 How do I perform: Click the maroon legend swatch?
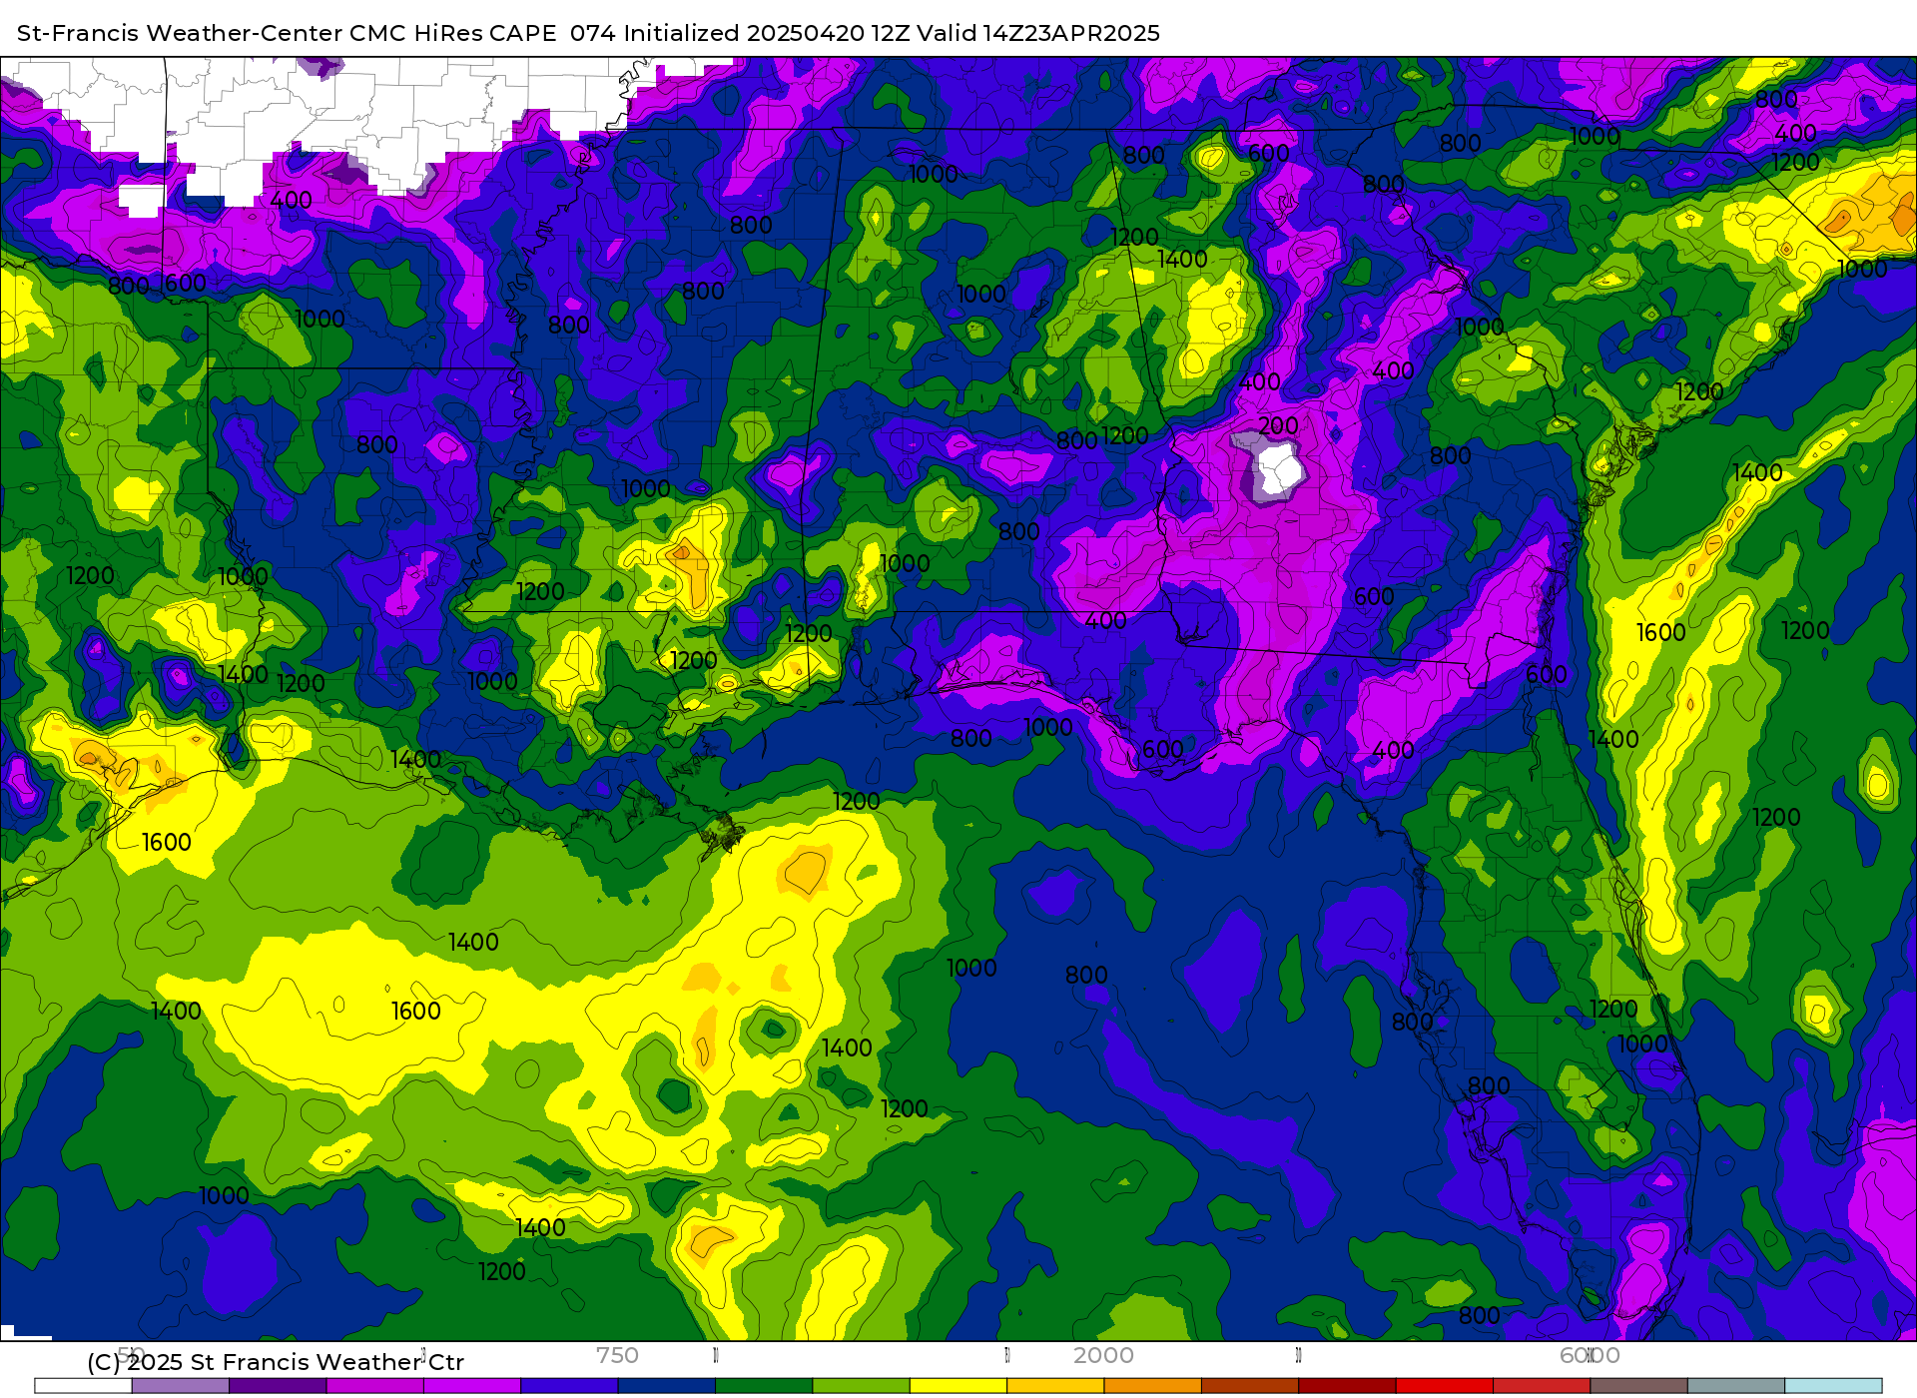(1347, 1386)
